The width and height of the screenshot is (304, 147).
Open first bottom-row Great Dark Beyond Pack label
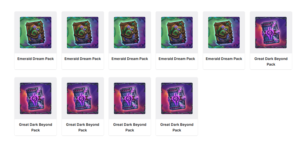[36, 127]
